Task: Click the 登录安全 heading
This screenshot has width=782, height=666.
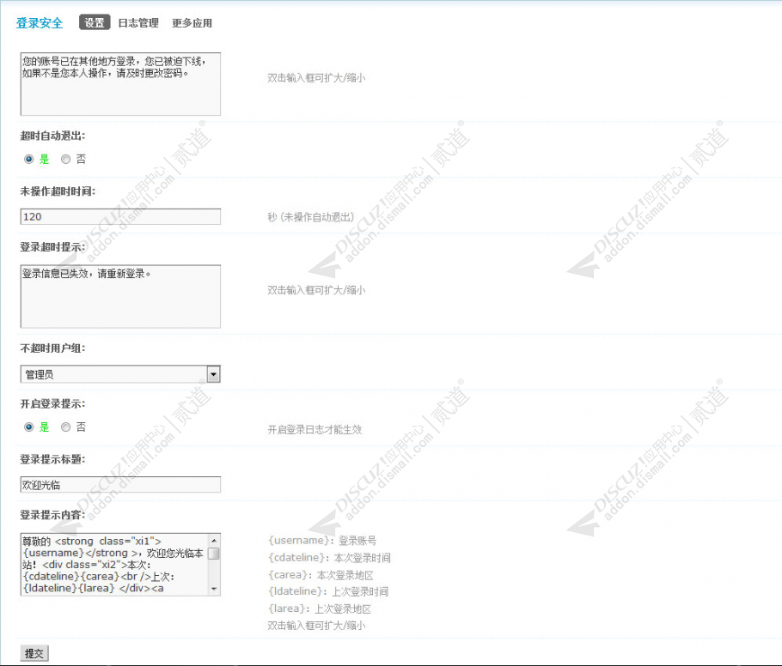Action: (x=40, y=23)
